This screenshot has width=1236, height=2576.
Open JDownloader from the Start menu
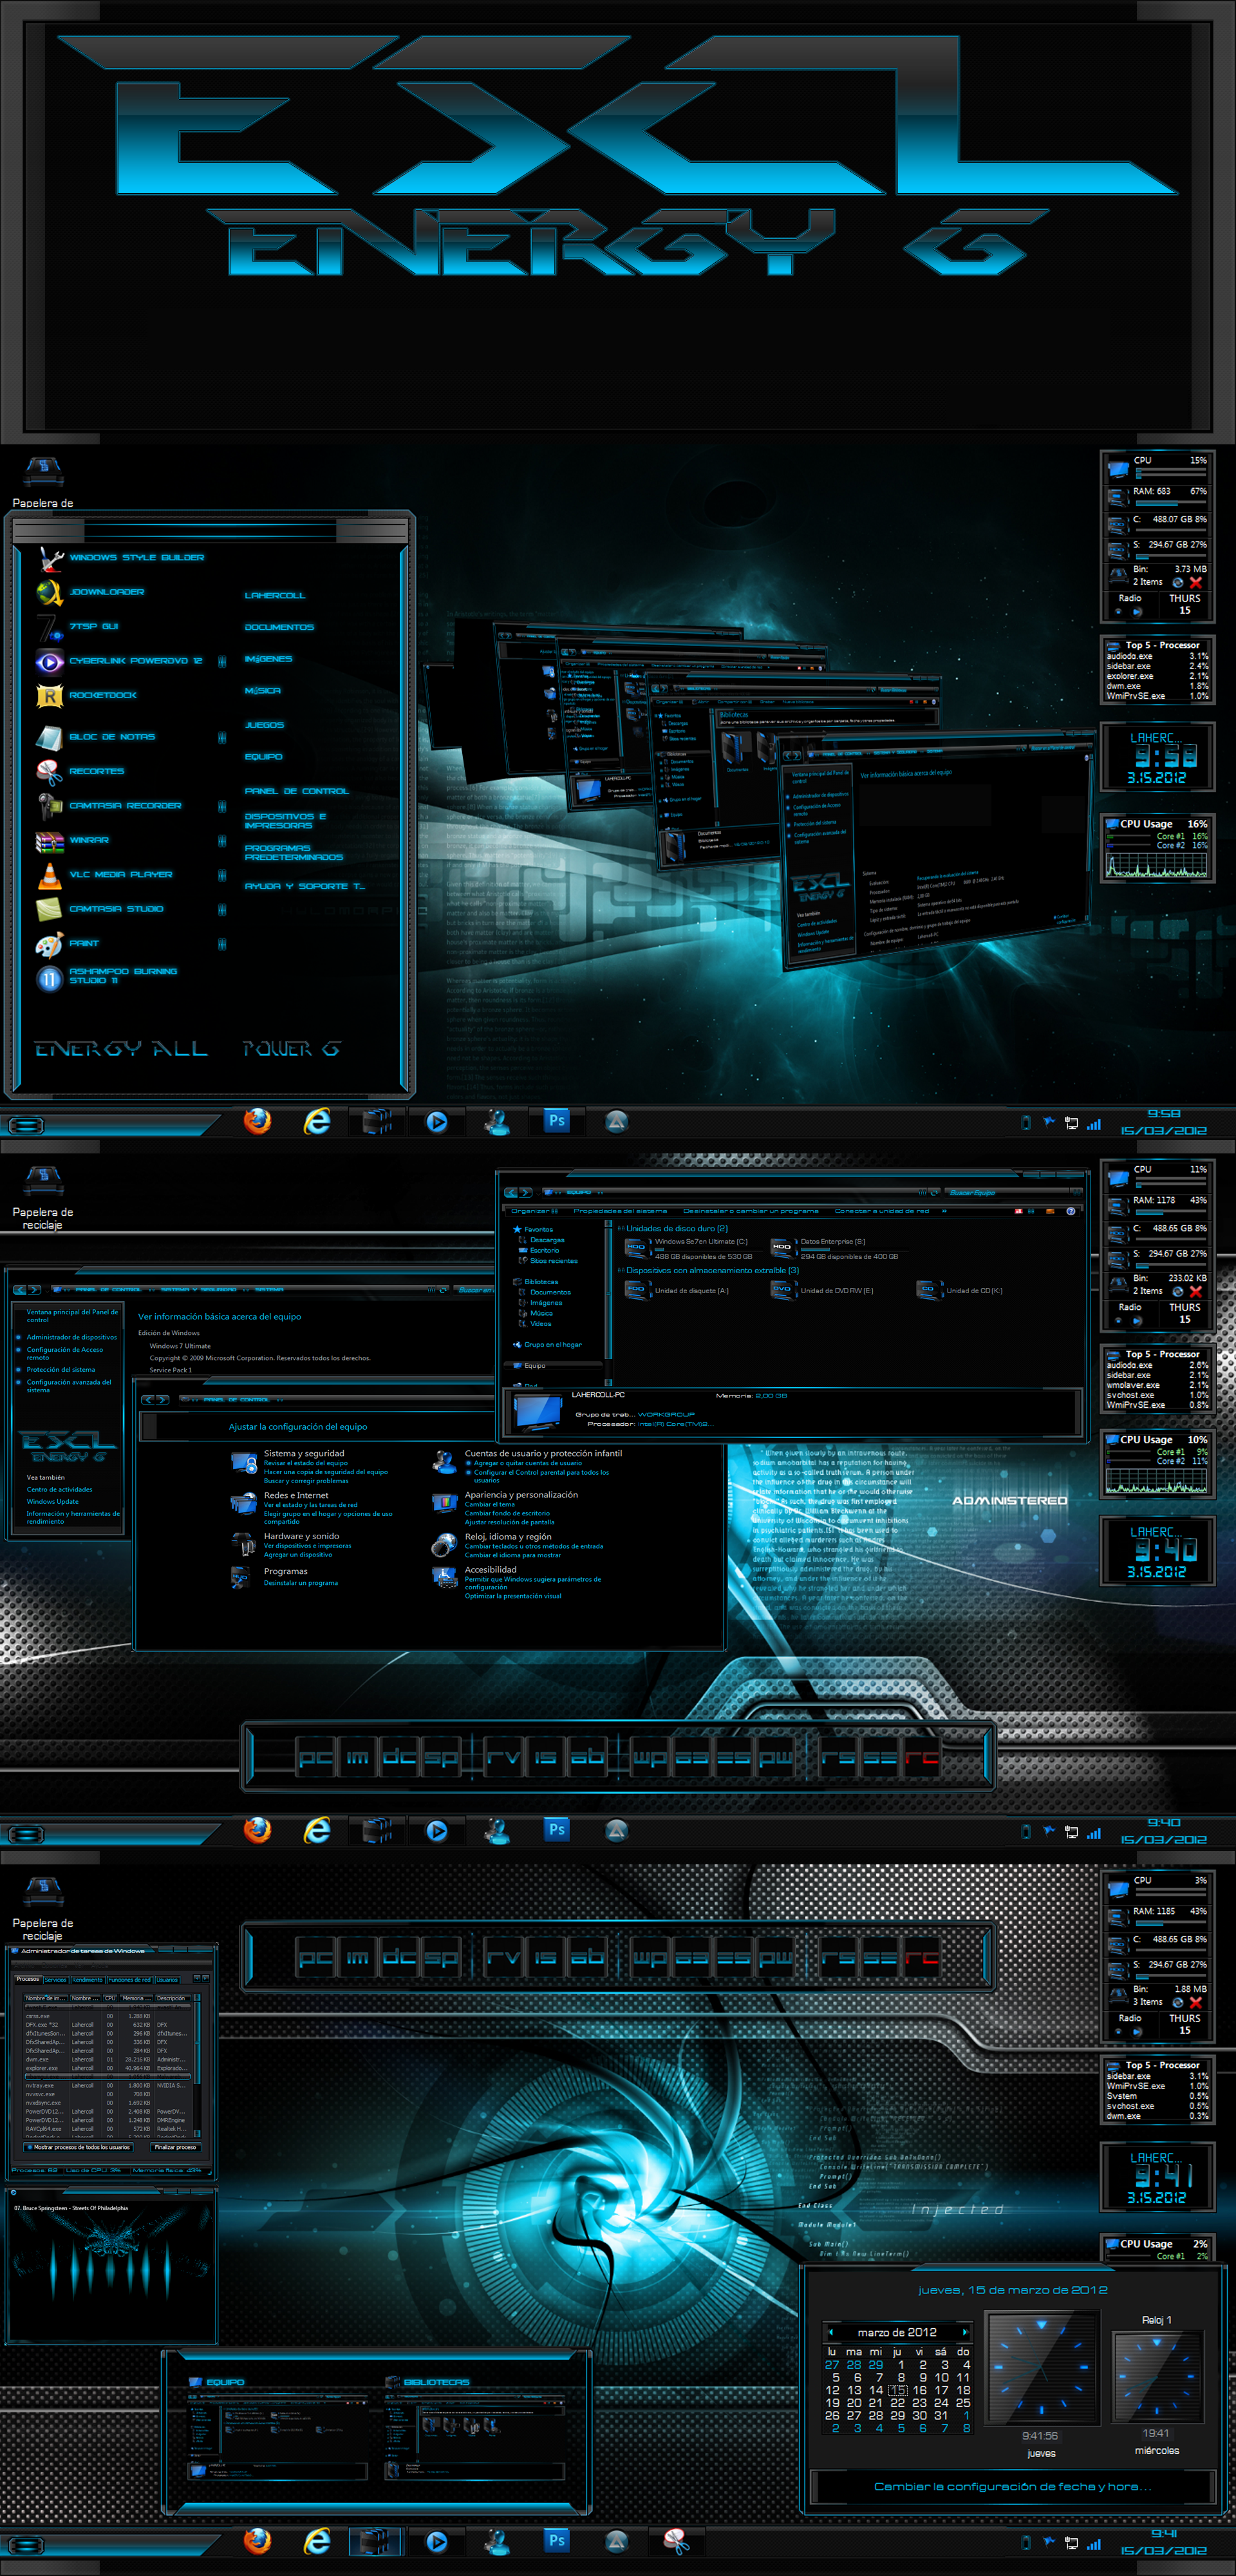tap(90, 592)
